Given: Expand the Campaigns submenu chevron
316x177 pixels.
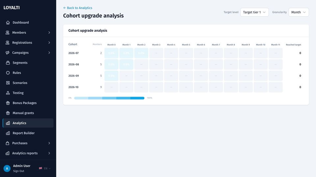Looking at the screenshot, I should [49, 52].
